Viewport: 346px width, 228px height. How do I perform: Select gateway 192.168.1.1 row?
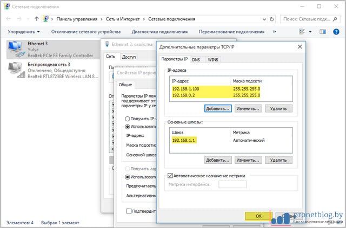tap(184, 140)
